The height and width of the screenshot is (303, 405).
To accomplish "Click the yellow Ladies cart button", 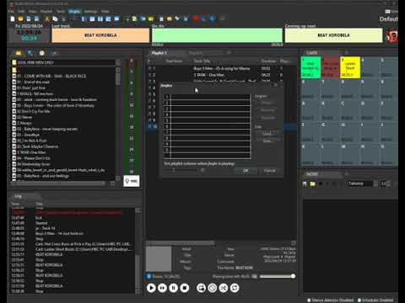I will click(350, 67).
